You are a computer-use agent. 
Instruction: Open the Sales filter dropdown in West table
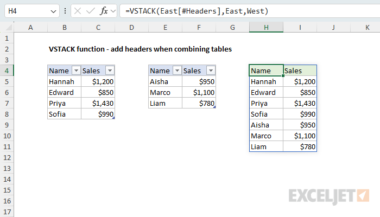pos(211,71)
